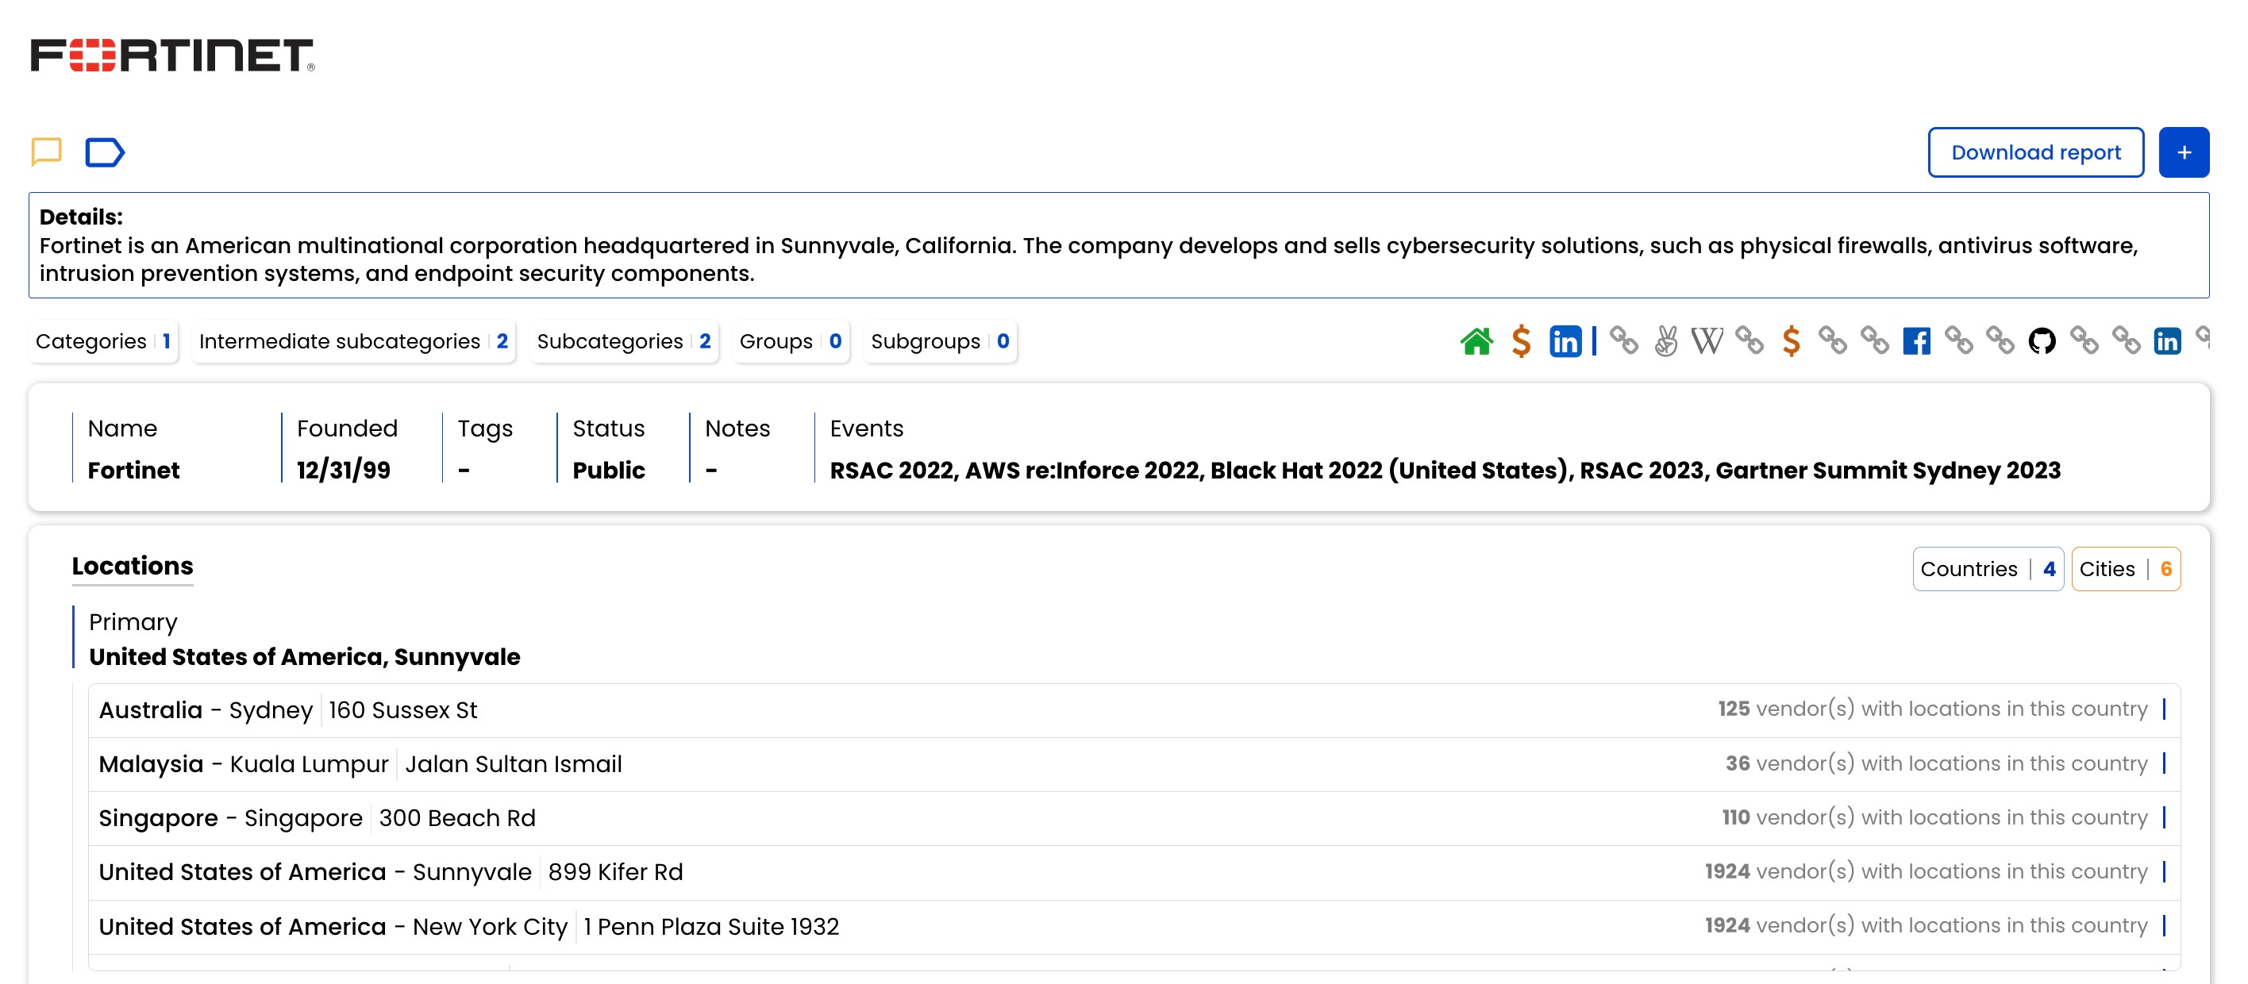Show the Countries 4 filter

(x=1988, y=569)
